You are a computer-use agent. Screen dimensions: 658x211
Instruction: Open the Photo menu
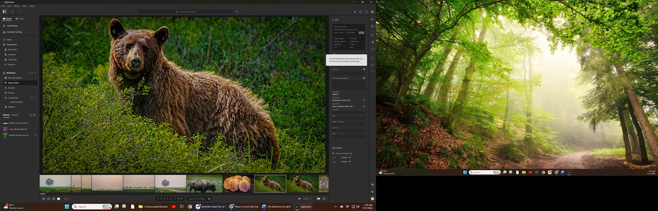pyautogui.click(x=17, y=6)
